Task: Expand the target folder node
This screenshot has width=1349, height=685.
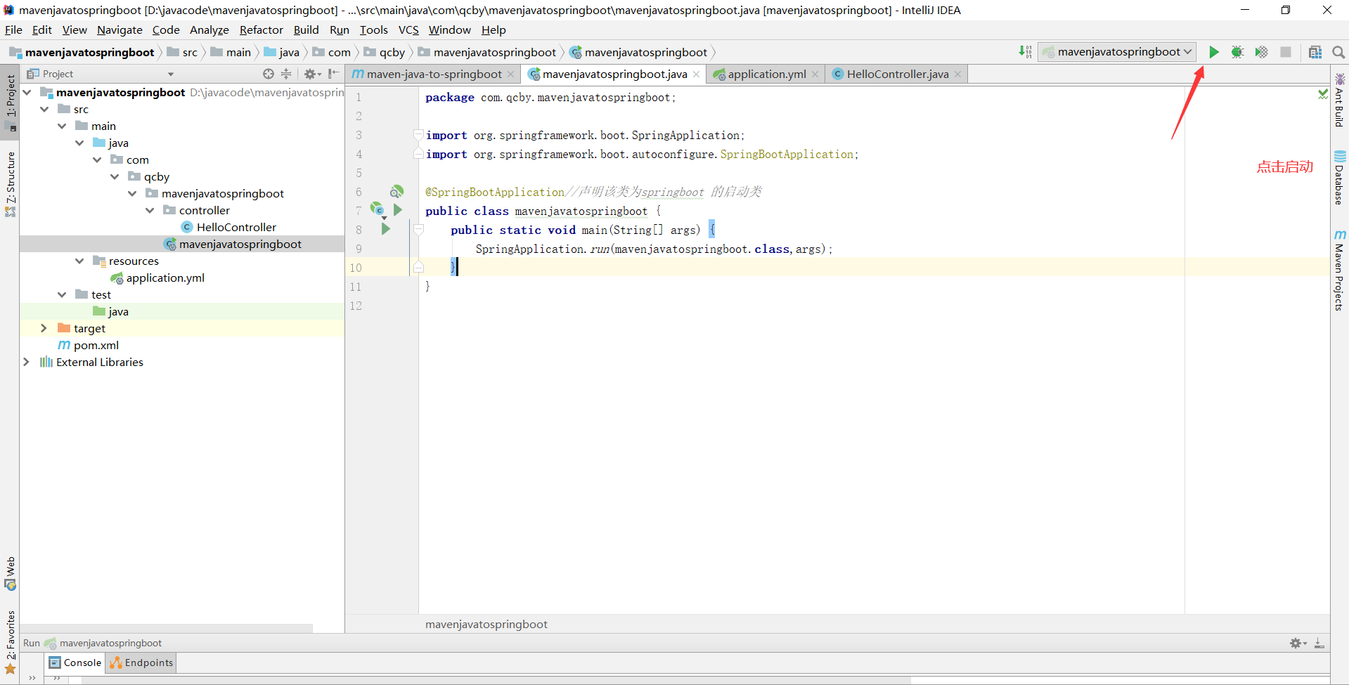Action: click(44, 328)
